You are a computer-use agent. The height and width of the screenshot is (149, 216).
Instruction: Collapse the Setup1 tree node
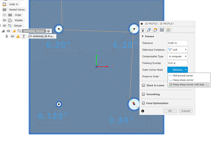click(3, 31)
